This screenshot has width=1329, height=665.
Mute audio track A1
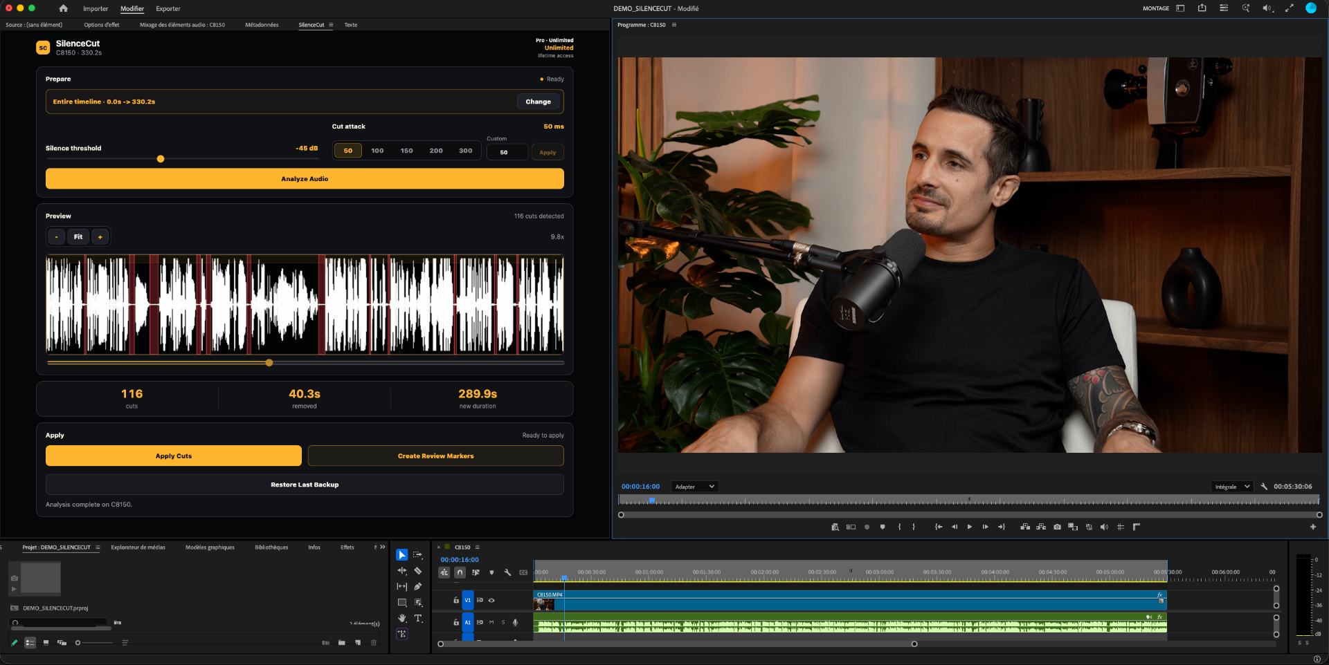(491, 622)
